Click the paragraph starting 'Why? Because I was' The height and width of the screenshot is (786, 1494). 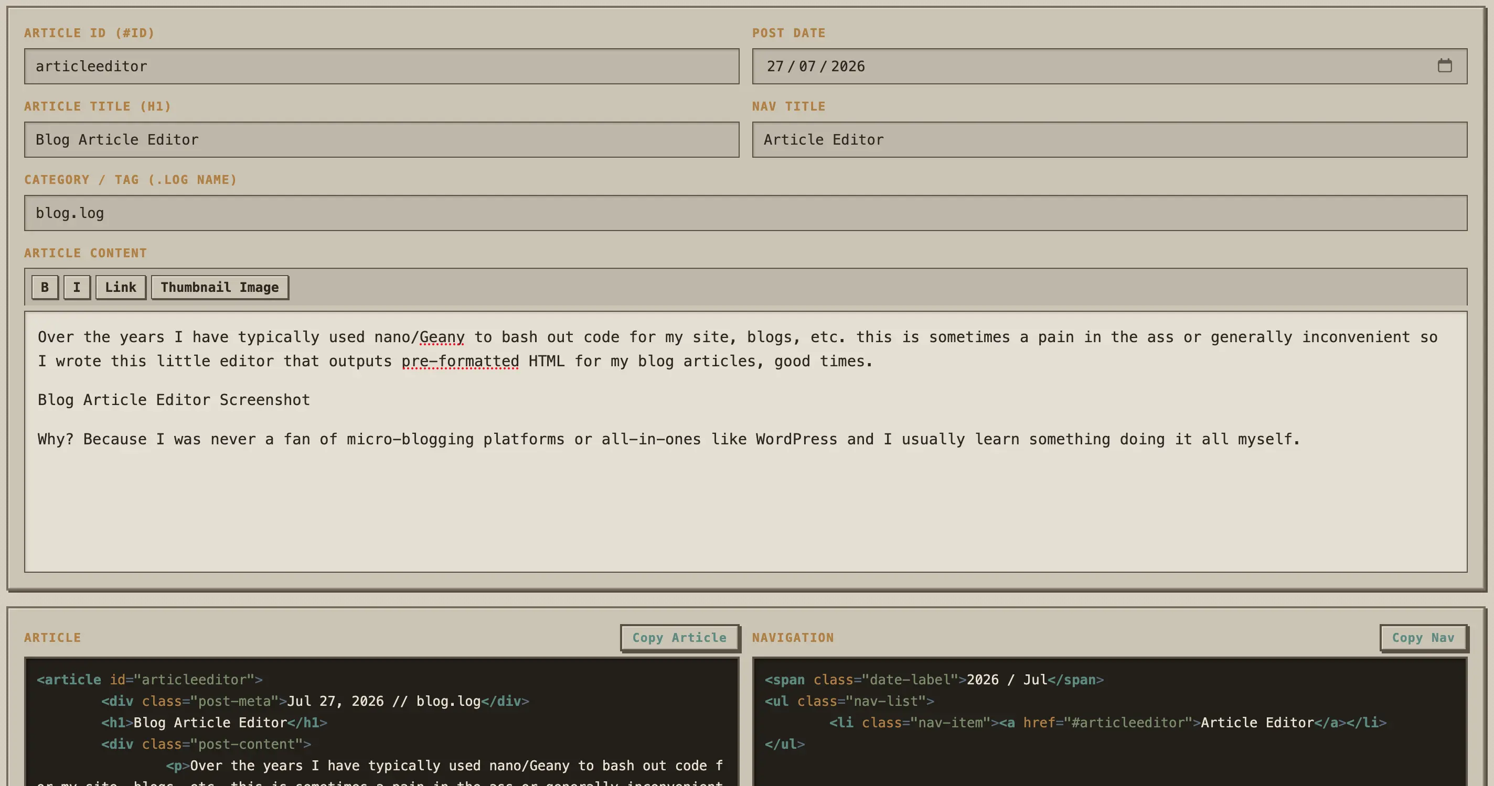pos(669,439)
